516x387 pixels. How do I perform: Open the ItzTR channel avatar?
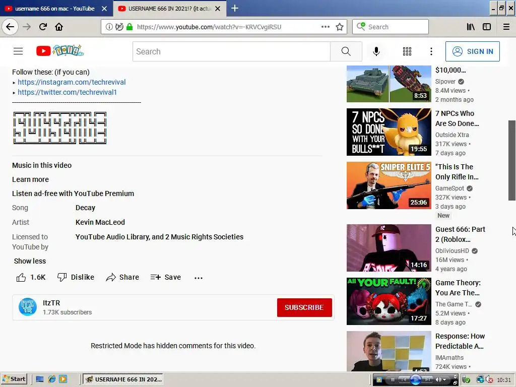pyautogui.click(x=28, y=307)
